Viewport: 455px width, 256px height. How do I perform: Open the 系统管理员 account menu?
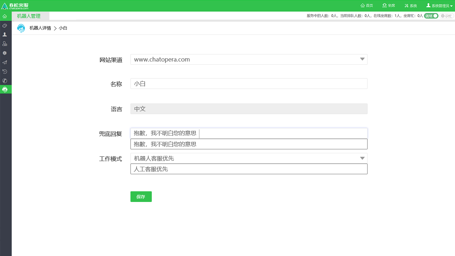(439, 5)
